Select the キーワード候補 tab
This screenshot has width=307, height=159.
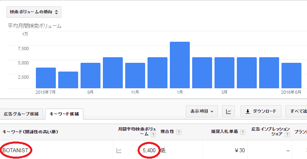[64, 114]
